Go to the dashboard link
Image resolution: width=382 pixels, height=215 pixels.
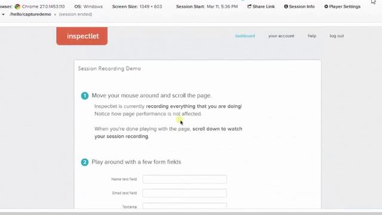(x=245, y=36)
